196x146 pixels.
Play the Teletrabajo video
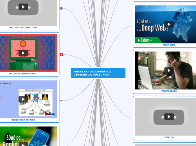(x=169, y=70)
